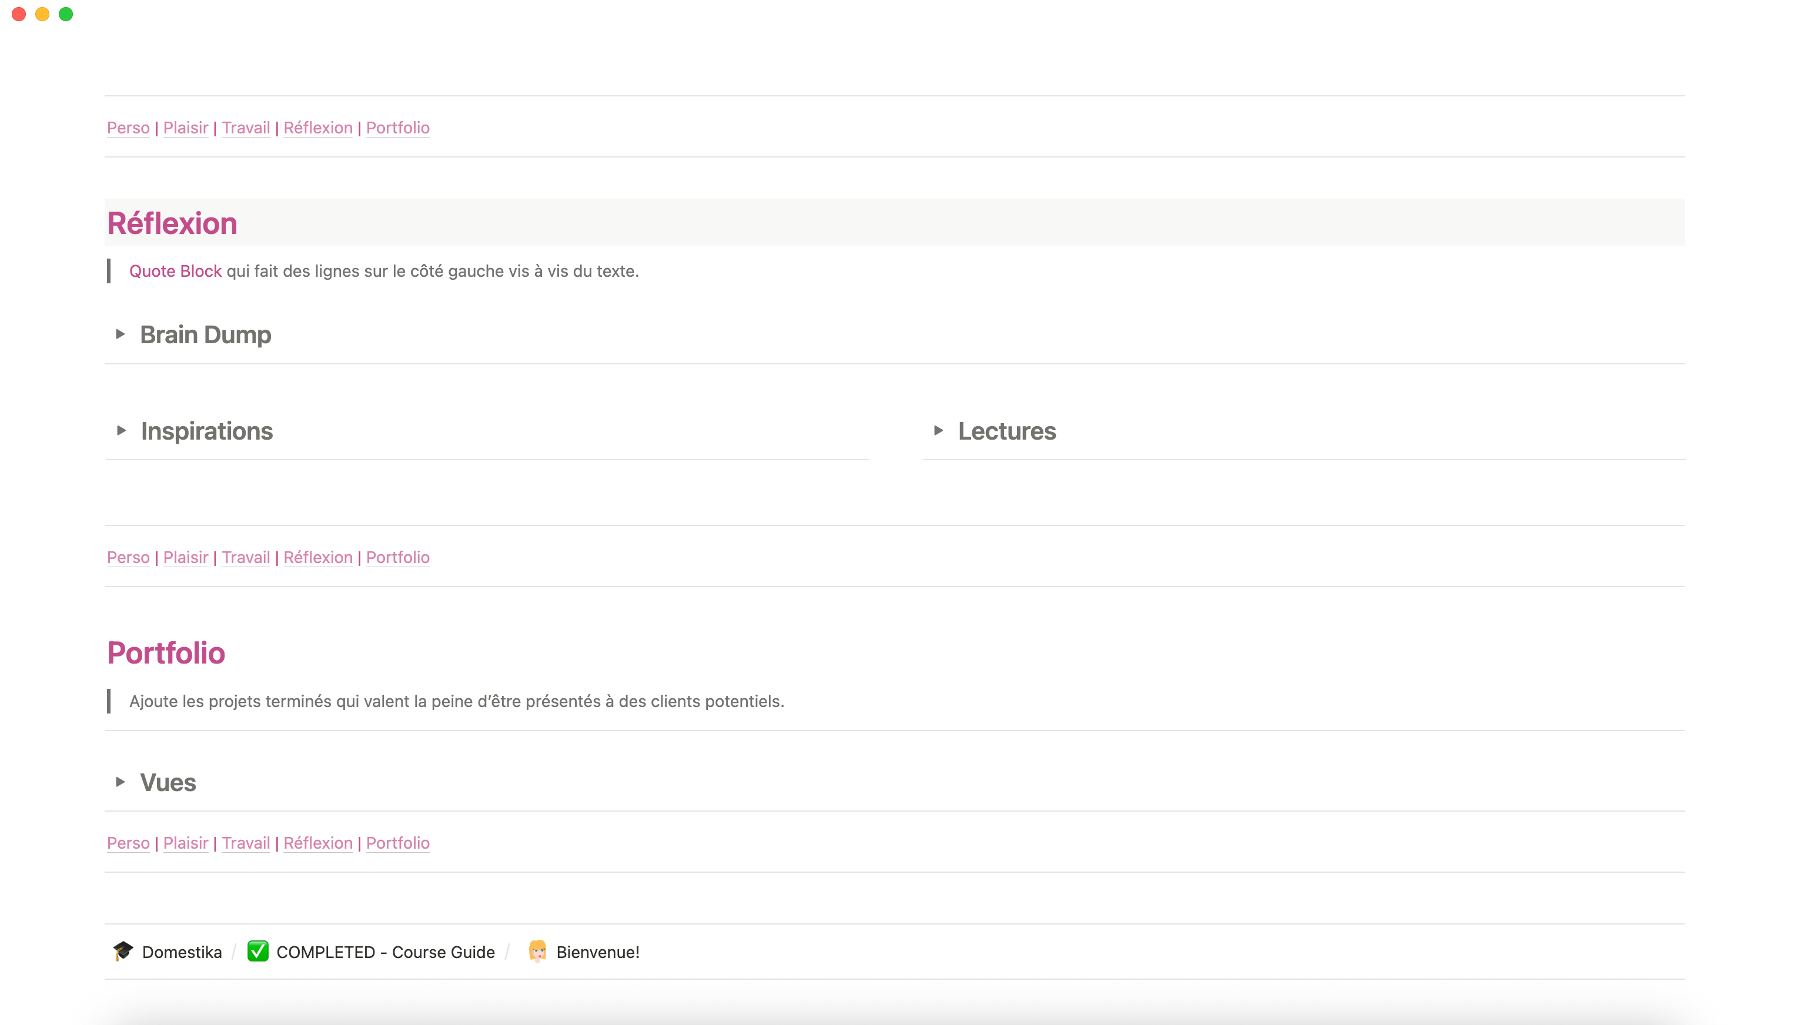Open the Domestika breadcrumb page
This screenshot has width=1793, height=1025.
182,952
